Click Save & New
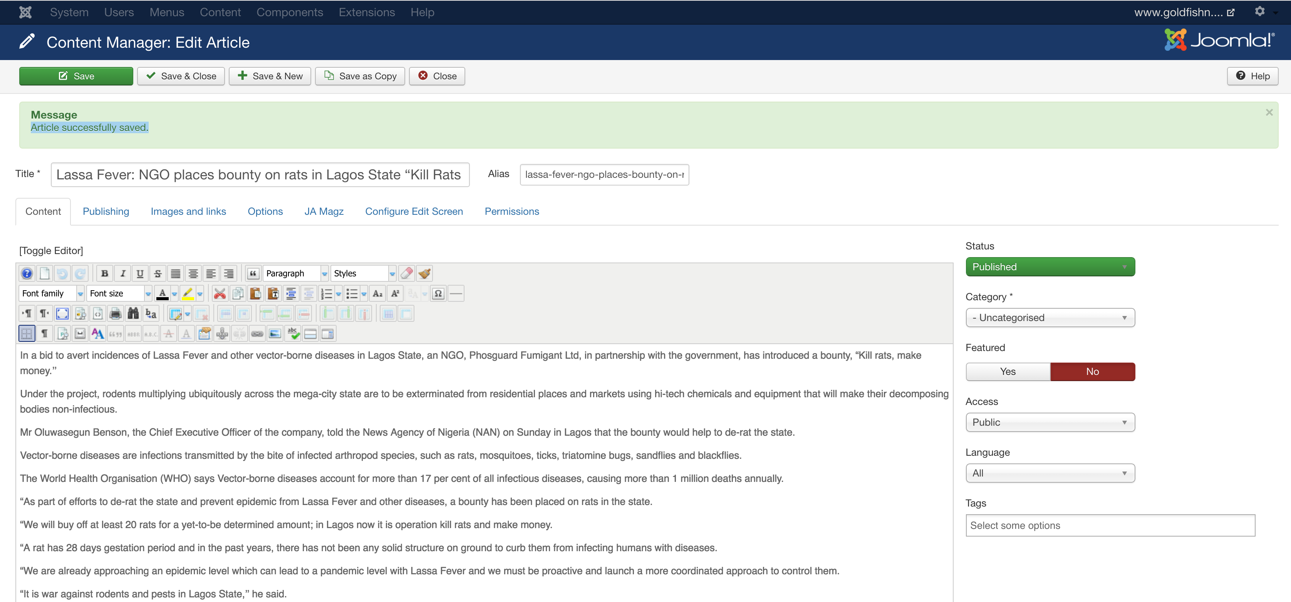The height and width of the screenshot is (602, 1291). tap(270, 76)
